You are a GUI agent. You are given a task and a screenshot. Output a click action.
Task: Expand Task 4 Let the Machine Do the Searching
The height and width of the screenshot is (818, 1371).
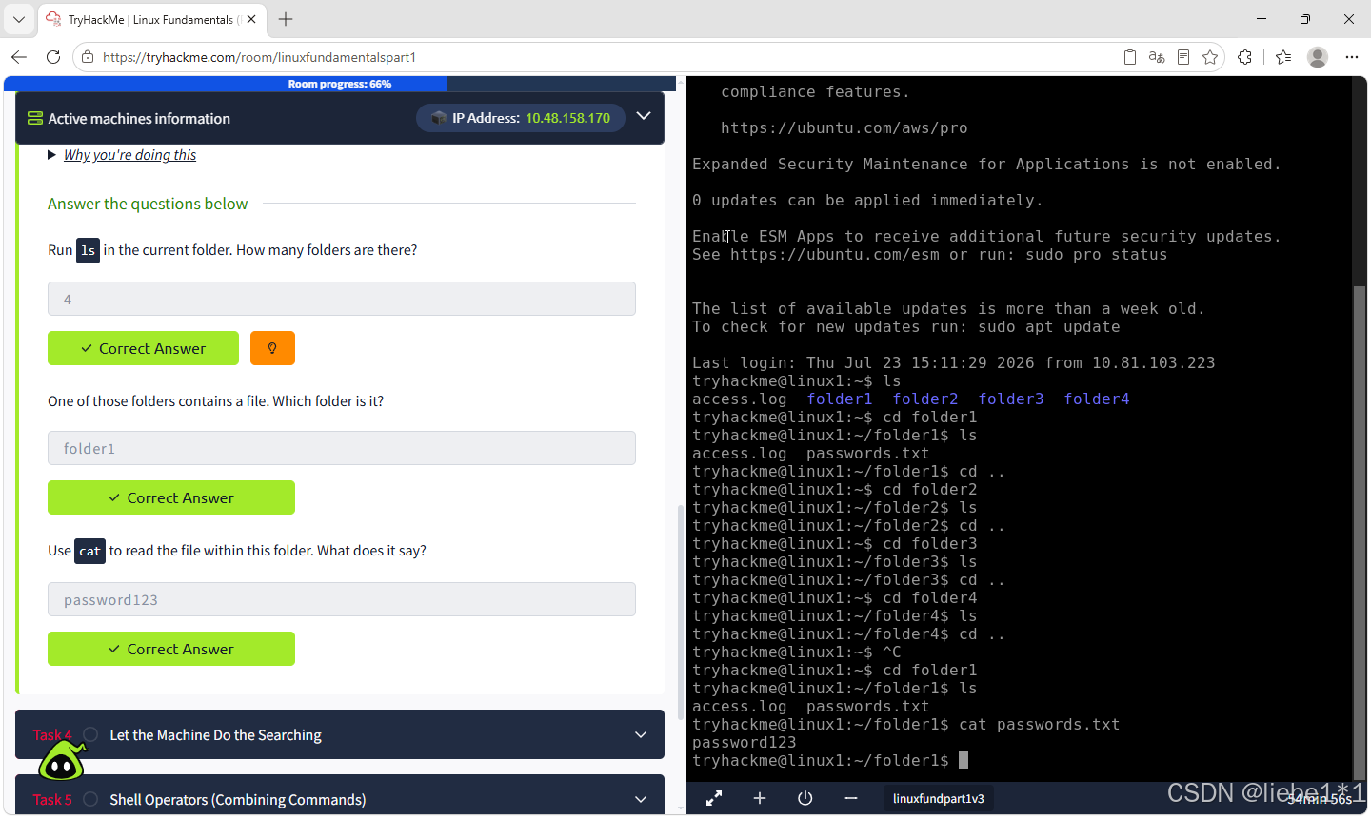pyautogui.click(x=340, y=734)
